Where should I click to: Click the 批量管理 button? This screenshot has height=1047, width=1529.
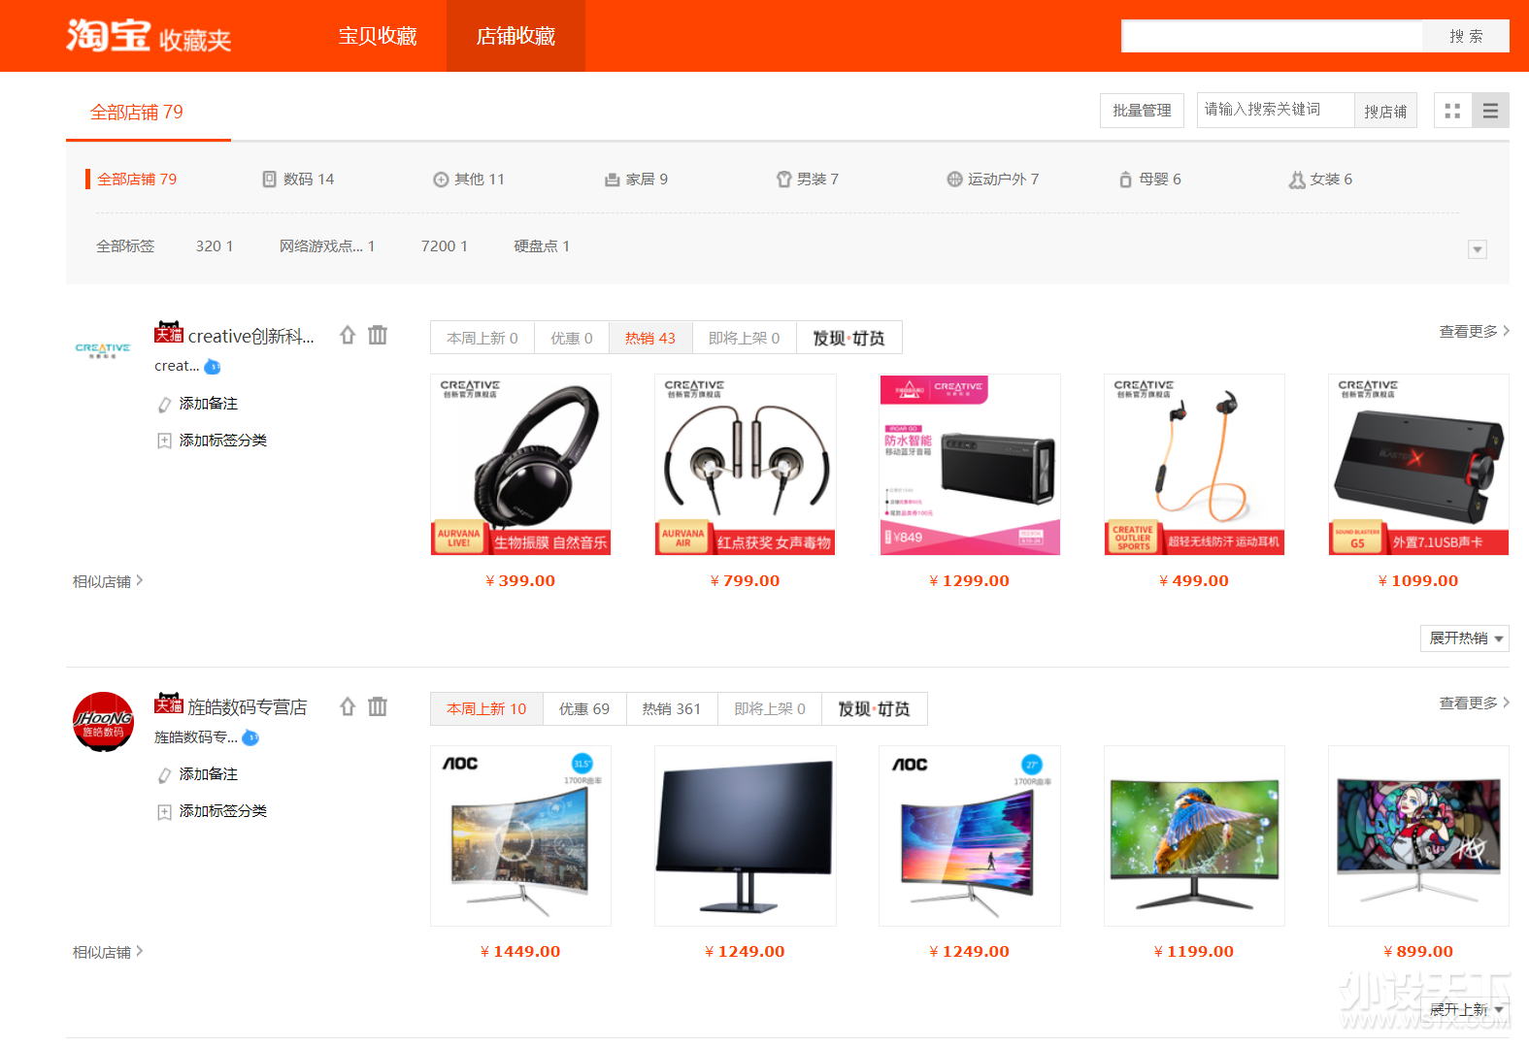coord(1142,111)
